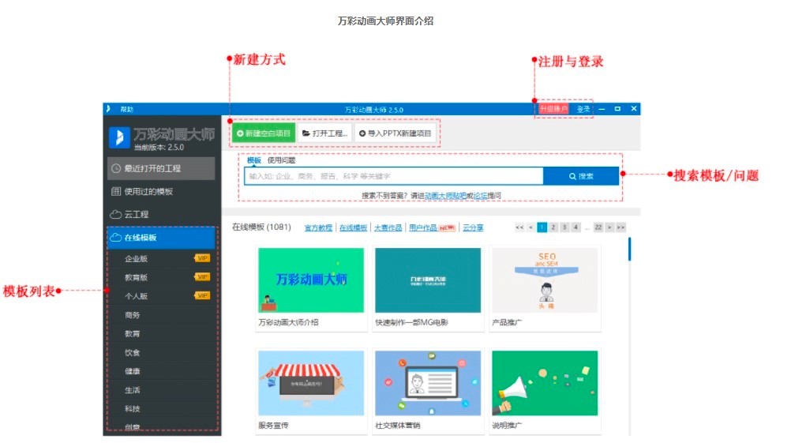The width and height of the screenshot is (791, 443).
Task: Click 升级账户 in the title bar
Action: (553, 109)
